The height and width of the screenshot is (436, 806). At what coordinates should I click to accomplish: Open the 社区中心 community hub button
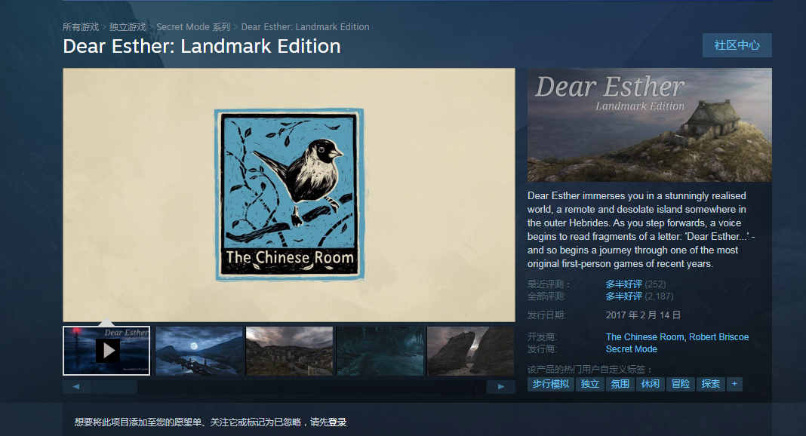click(x=737, y=45)
